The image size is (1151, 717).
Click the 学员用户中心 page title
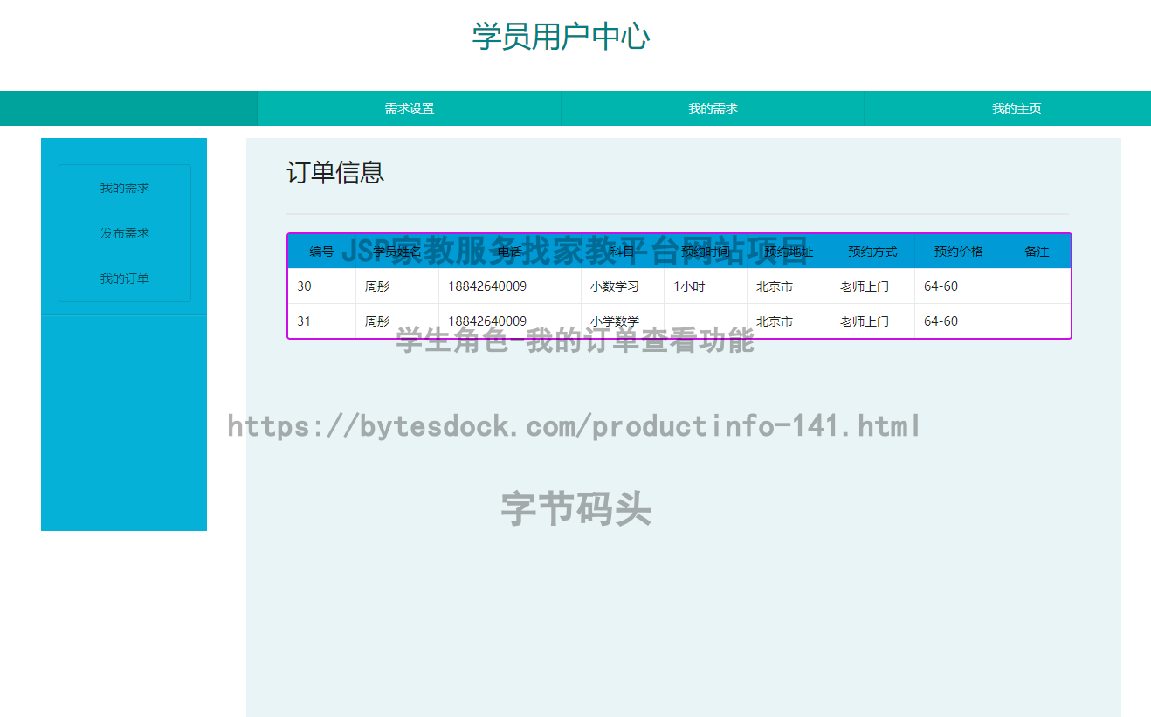(x=561, y=37)
